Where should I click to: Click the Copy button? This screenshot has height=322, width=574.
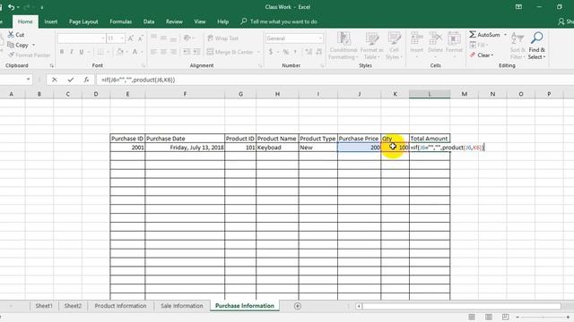click(18, 45)
